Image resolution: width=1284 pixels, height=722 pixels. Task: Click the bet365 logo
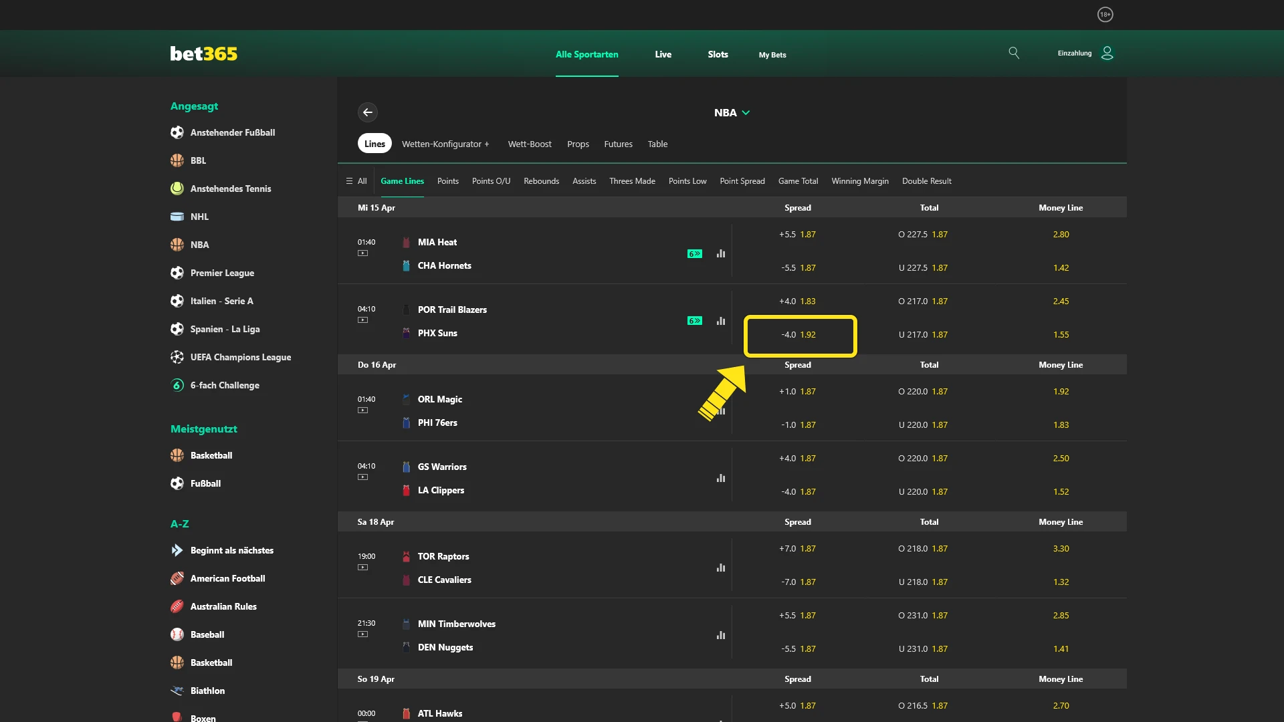click(x=203, y=53)
